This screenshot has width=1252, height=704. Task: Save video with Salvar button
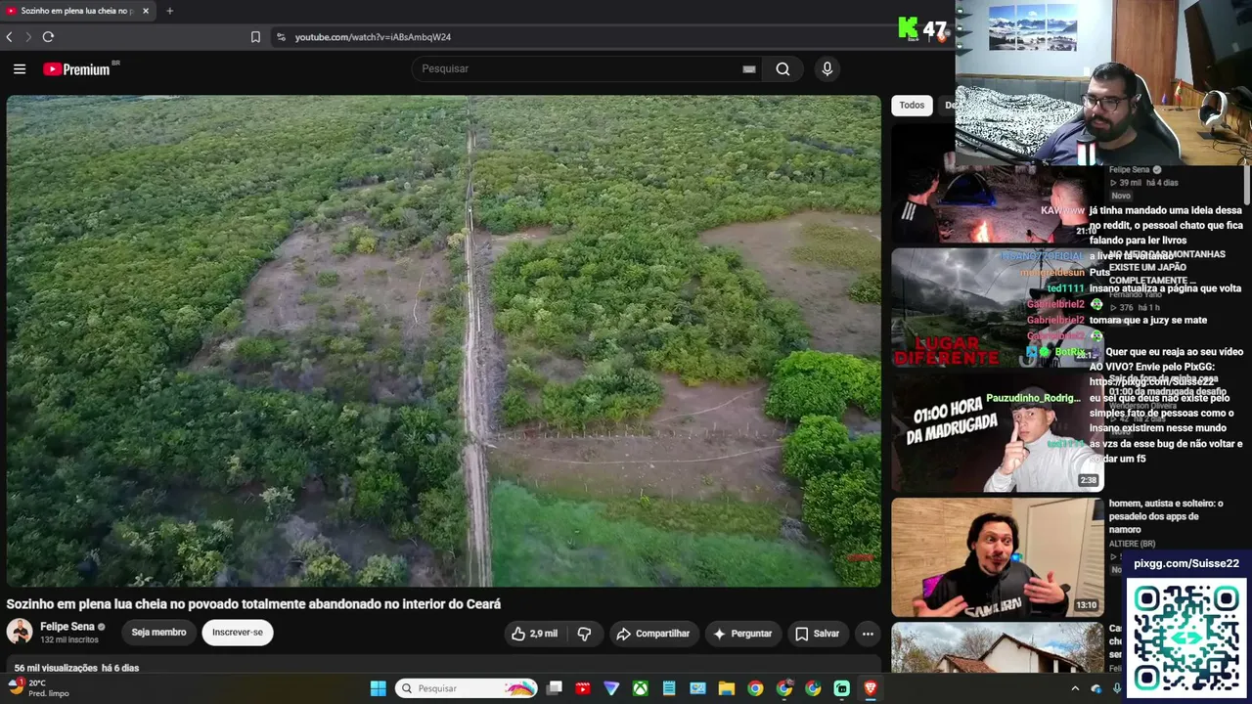(817, 634)
